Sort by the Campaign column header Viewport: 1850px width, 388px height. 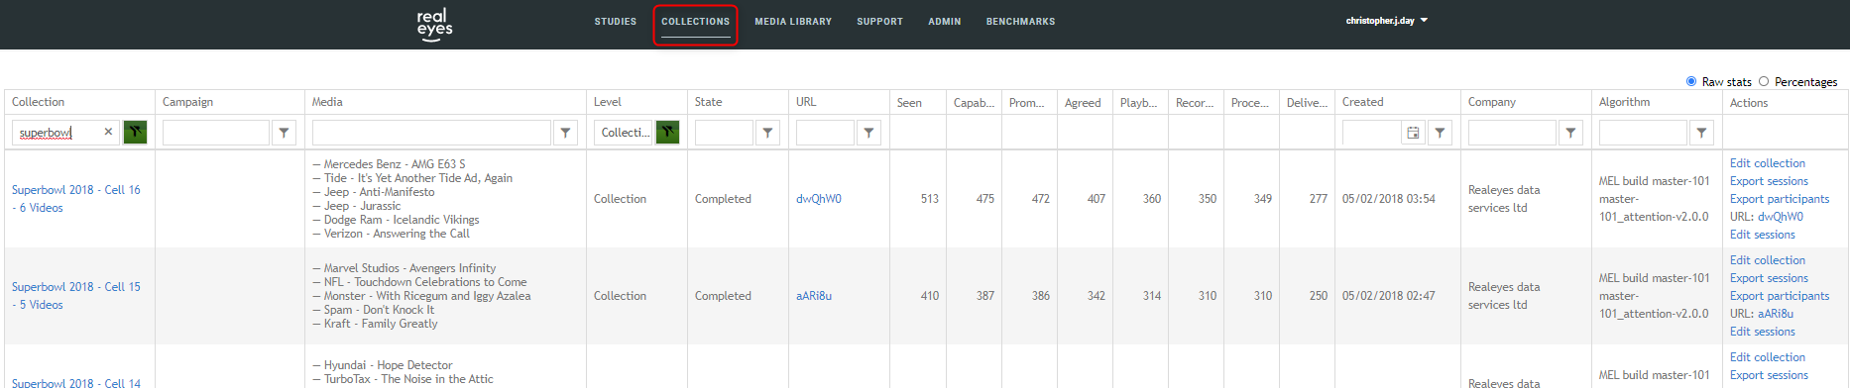(x=188, y=102)
